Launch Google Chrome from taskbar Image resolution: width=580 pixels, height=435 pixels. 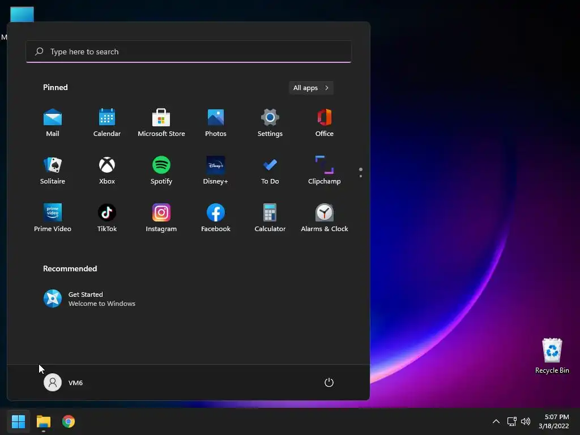coord(69,421)
